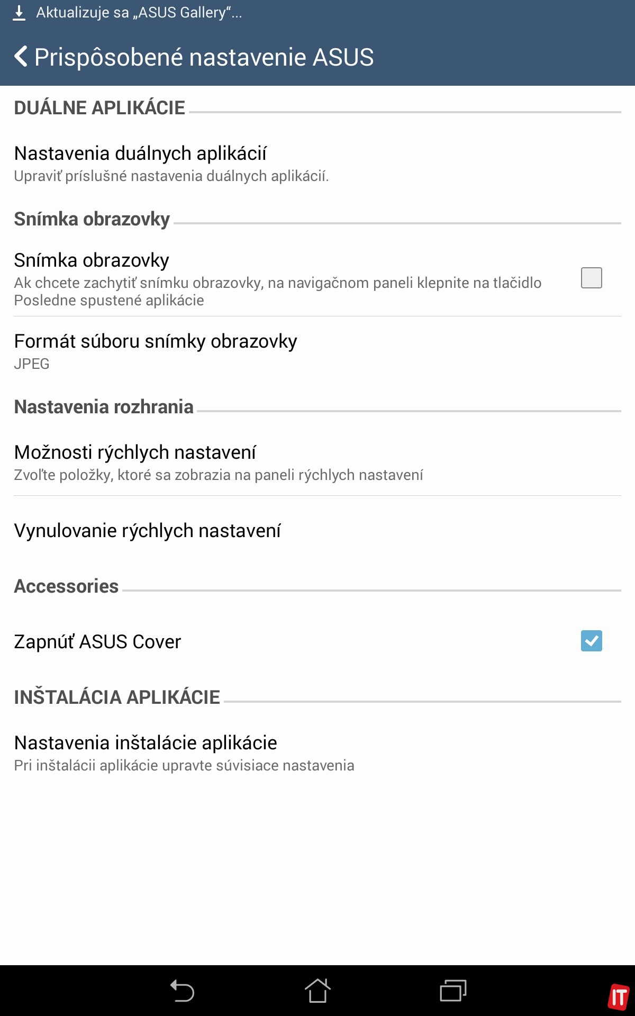
Task: Tap the Upraviť príslušné nastavenia subtitle
Action: [171, 176]
